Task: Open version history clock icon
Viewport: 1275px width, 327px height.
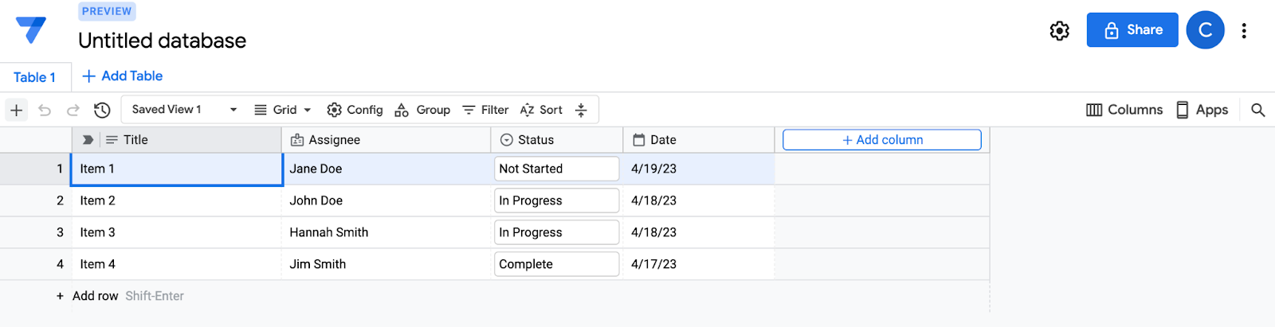Action: pos(102,110)
